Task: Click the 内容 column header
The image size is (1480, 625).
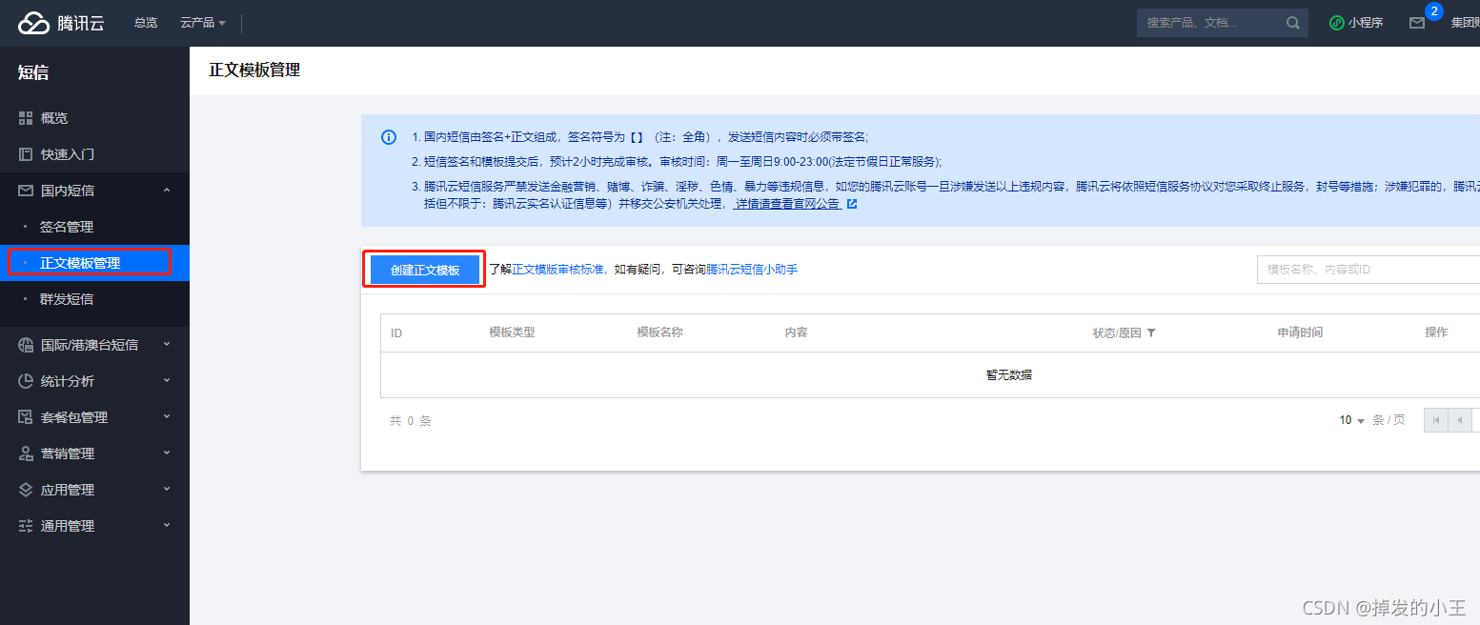Action: coord(797,333)
